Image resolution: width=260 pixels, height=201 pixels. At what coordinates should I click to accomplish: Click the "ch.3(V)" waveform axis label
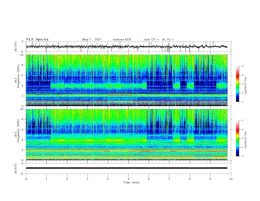[16, 168]
